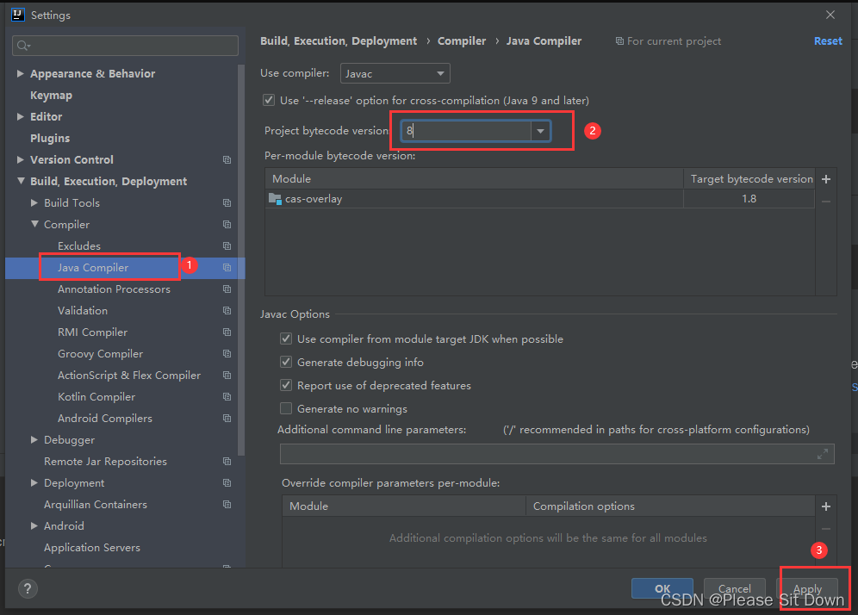Click the project-level icon beside Excludes

pyautogui.click(x=227, y=246)
